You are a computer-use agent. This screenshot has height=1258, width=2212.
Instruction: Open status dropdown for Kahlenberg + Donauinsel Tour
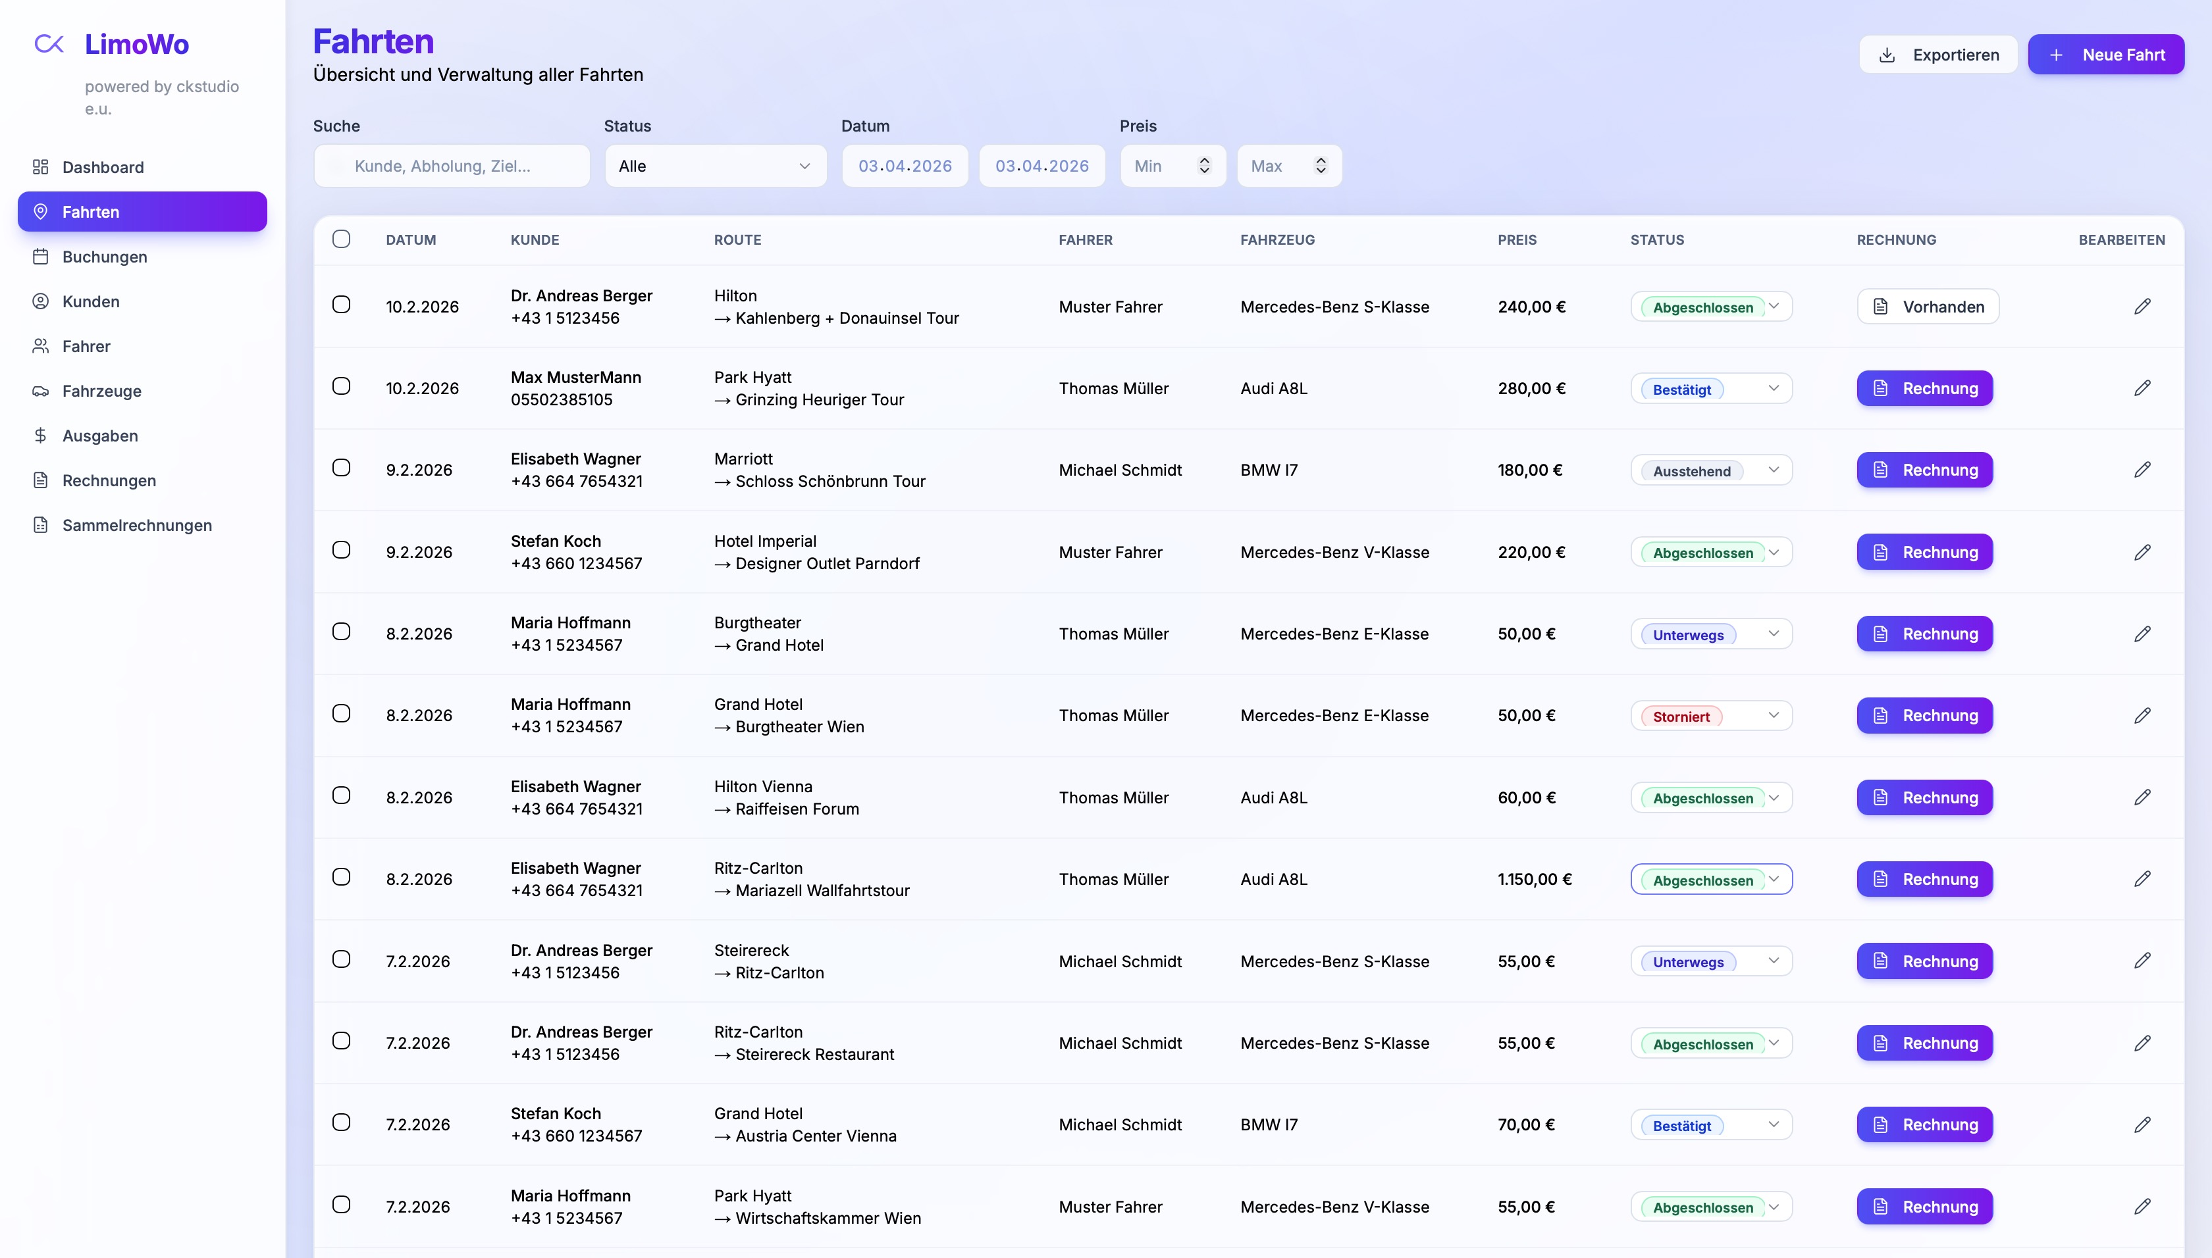1712,307
